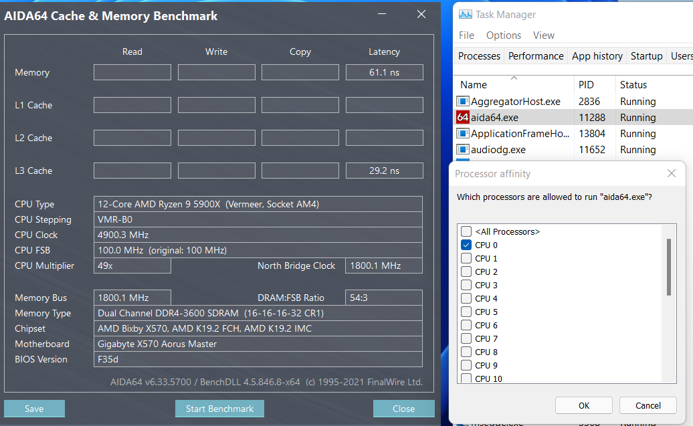Select the ApplicationFrameHost PID 13804 cell
693x426 pixels.
(592, 134)
